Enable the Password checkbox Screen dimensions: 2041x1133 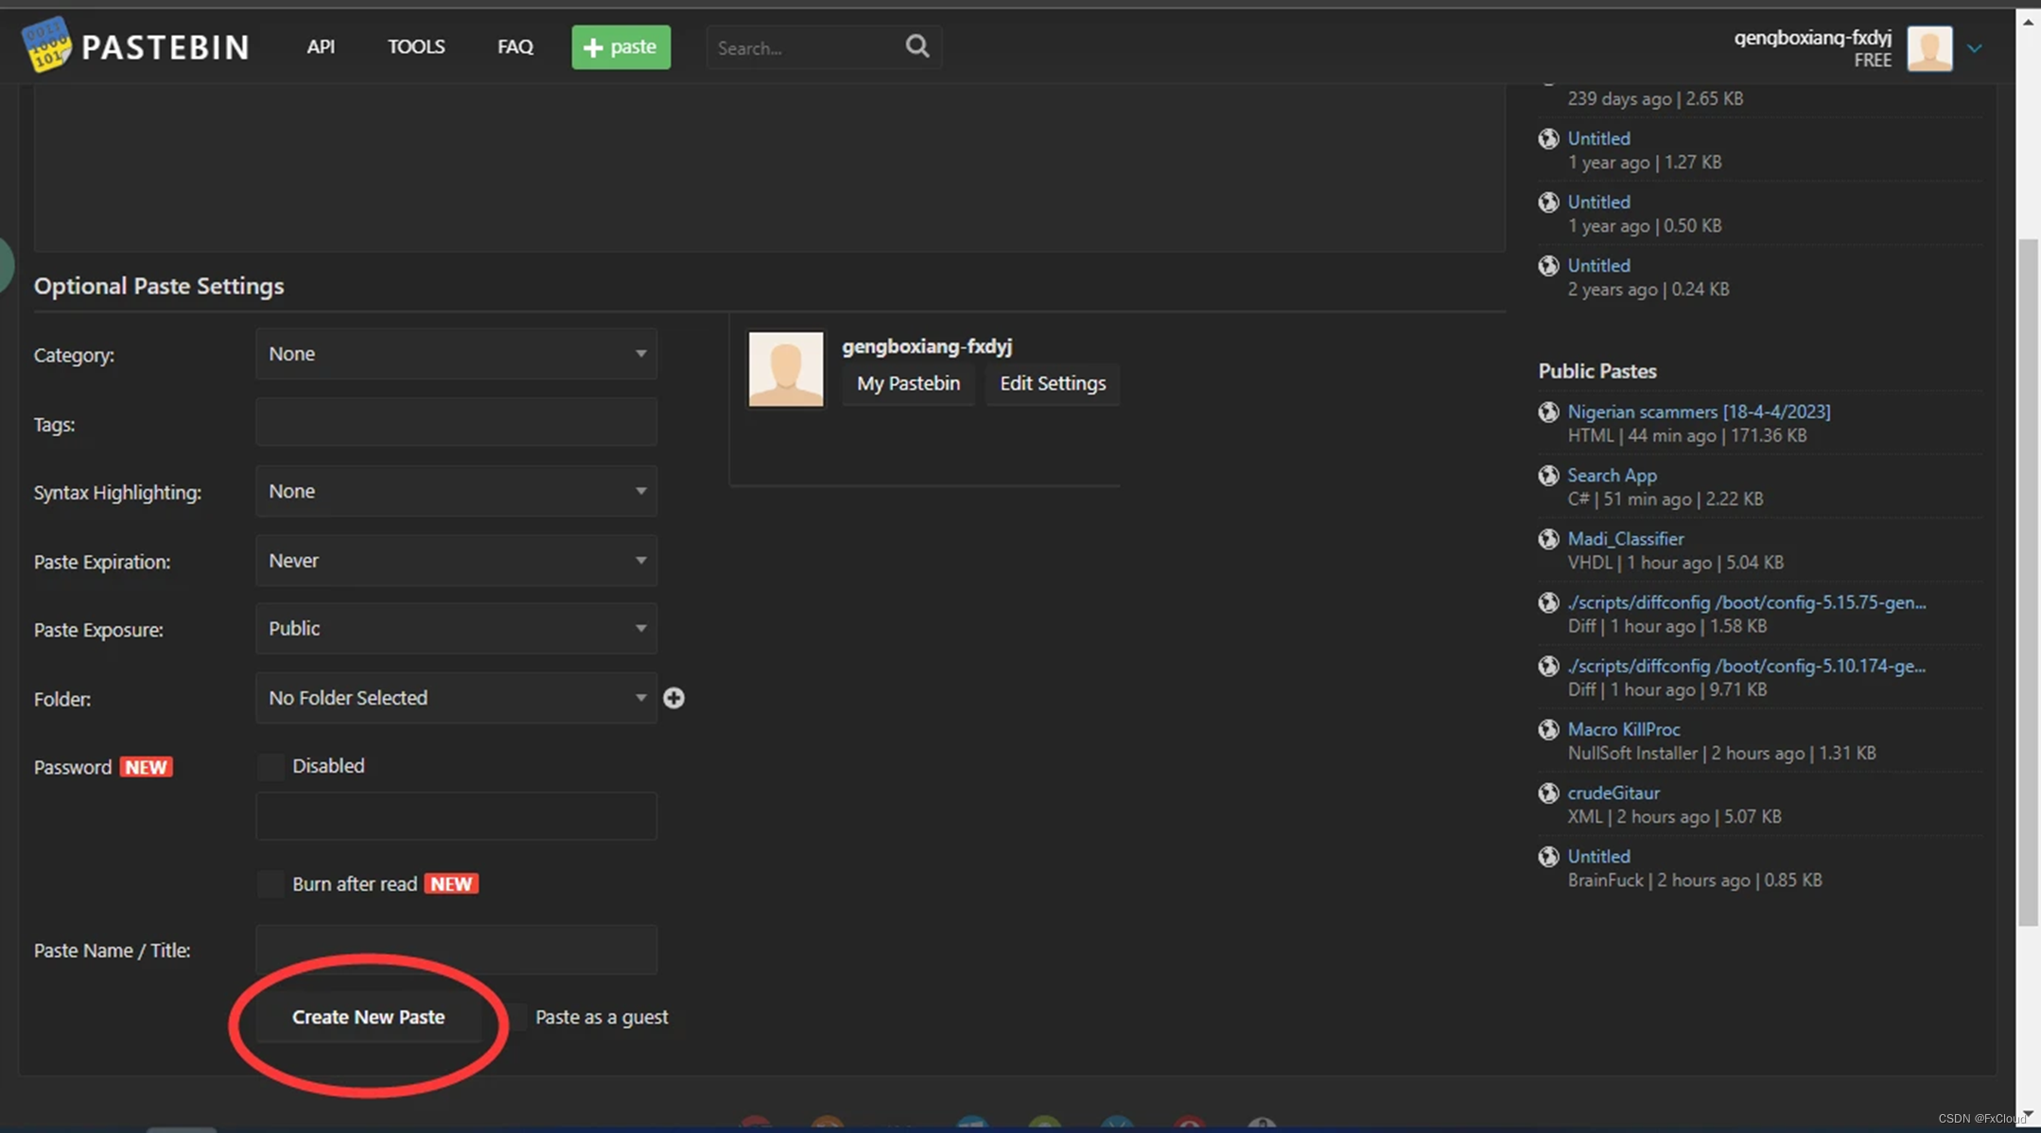pos(271,766)
